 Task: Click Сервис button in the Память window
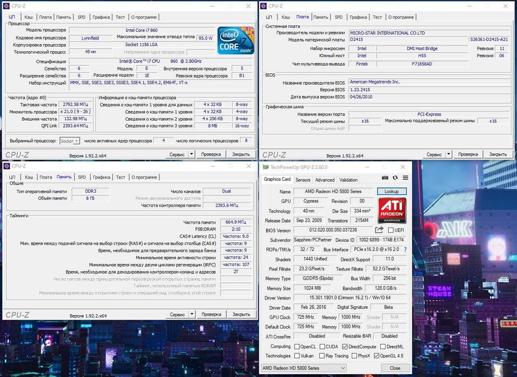pos(177,315)
